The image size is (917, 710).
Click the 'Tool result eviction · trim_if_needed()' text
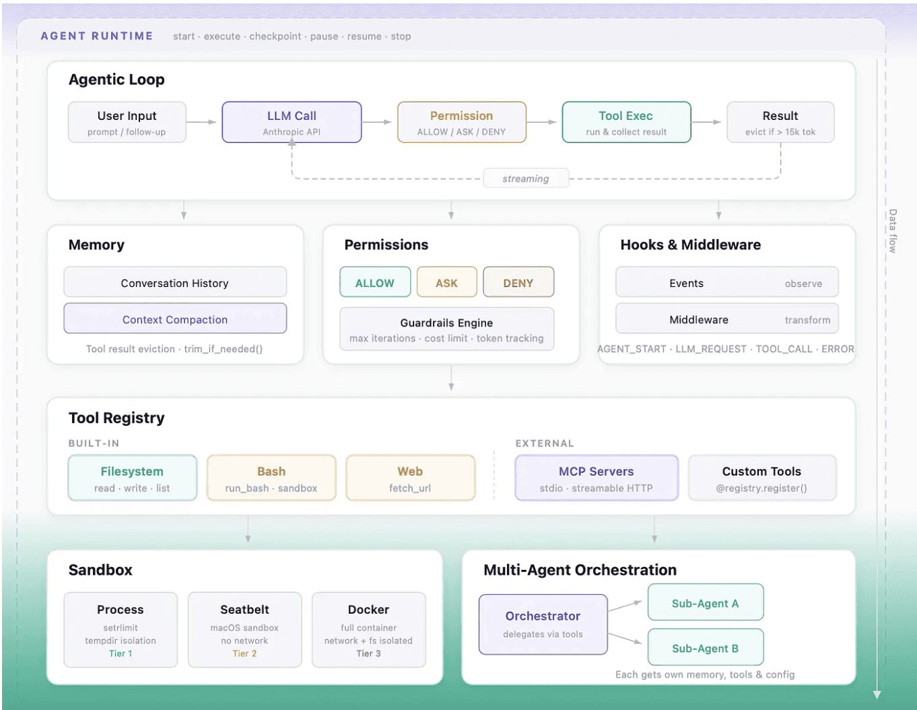click(174, 349)
